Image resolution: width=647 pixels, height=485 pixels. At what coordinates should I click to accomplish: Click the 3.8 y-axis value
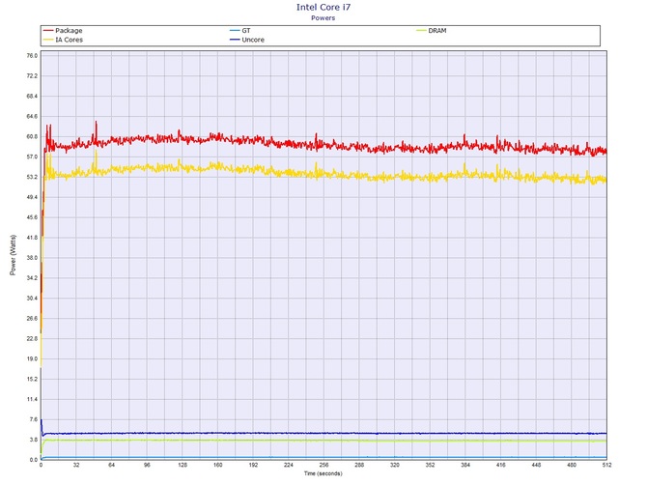[34, 440]
